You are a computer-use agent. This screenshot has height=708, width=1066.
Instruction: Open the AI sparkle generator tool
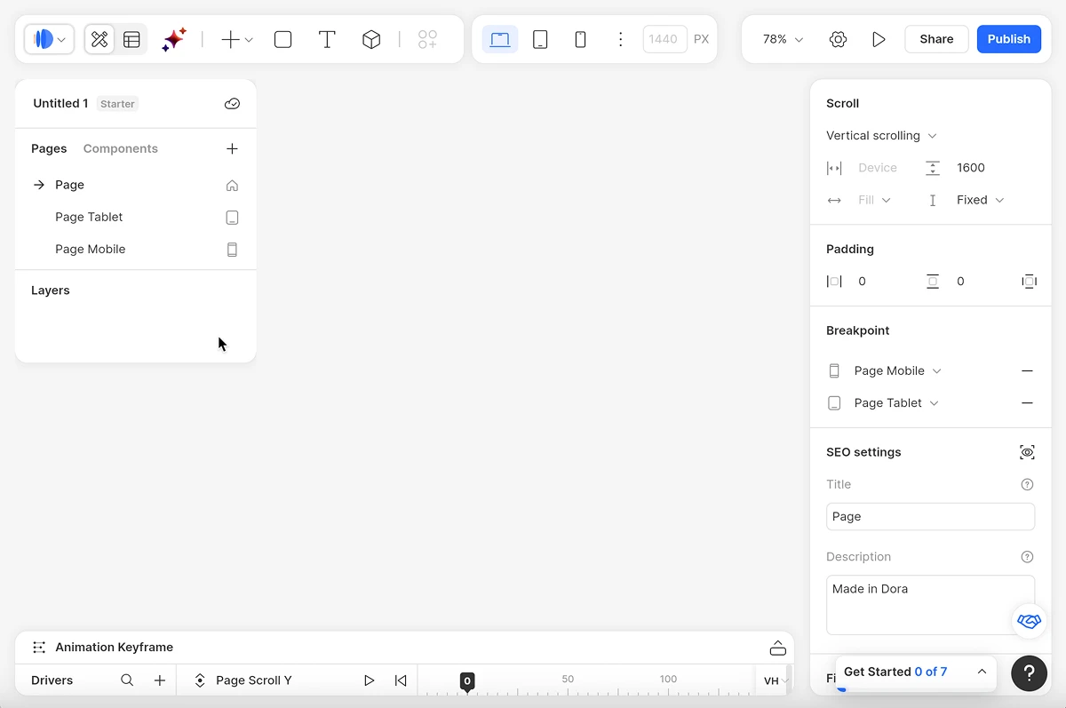(174, 39)
